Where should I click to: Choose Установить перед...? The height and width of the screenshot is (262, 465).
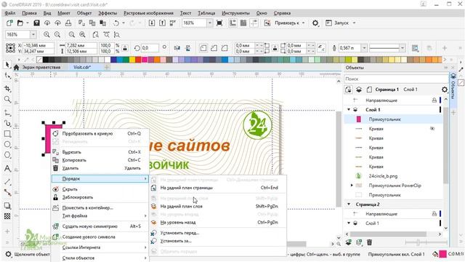218,233
